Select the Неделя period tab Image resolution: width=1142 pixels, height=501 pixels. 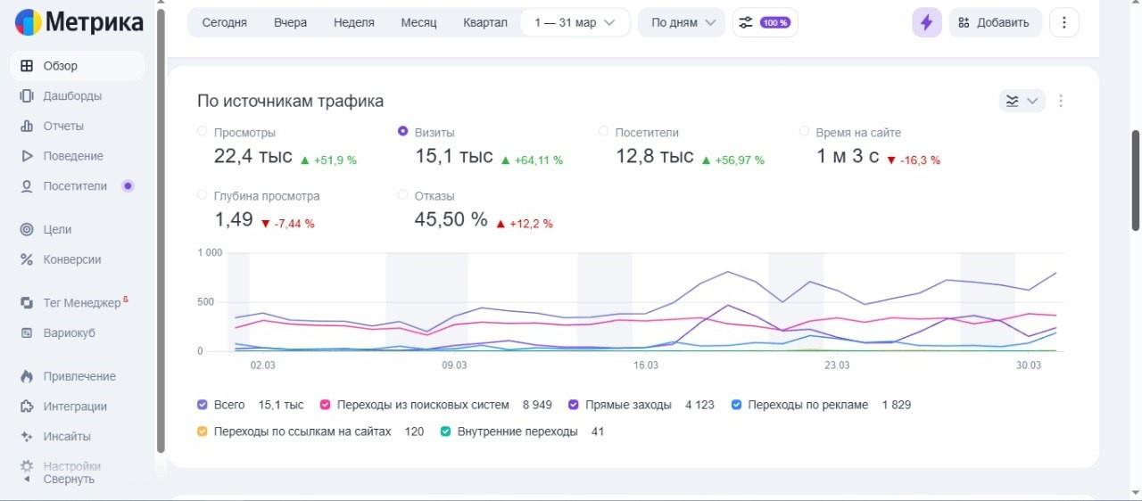354,22
